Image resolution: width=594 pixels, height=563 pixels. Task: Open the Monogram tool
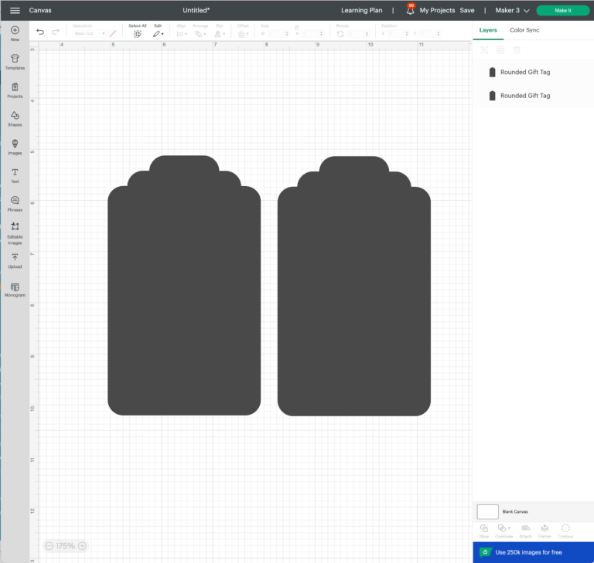(15, 289)
